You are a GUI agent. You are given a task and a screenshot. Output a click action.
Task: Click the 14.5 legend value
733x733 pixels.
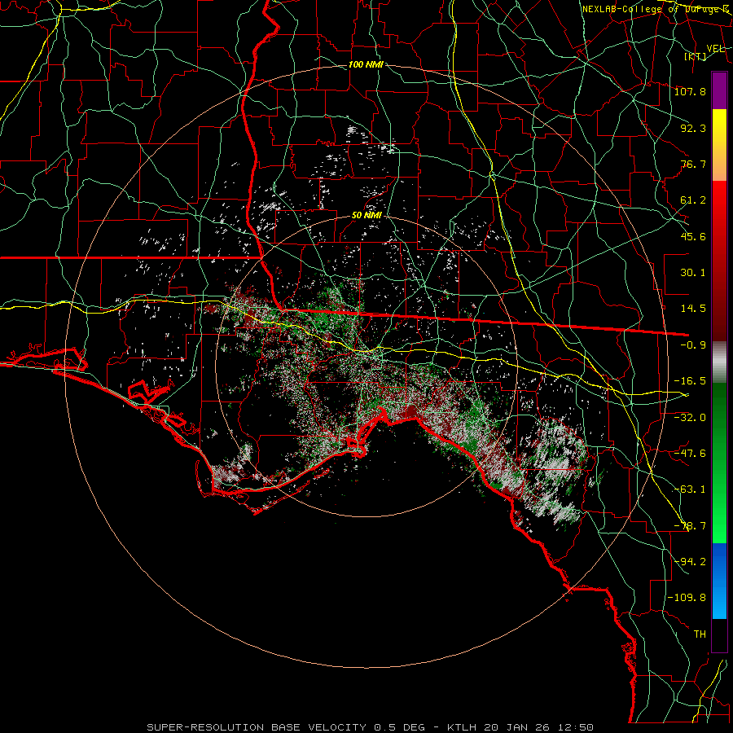click(x=693, y=309)
